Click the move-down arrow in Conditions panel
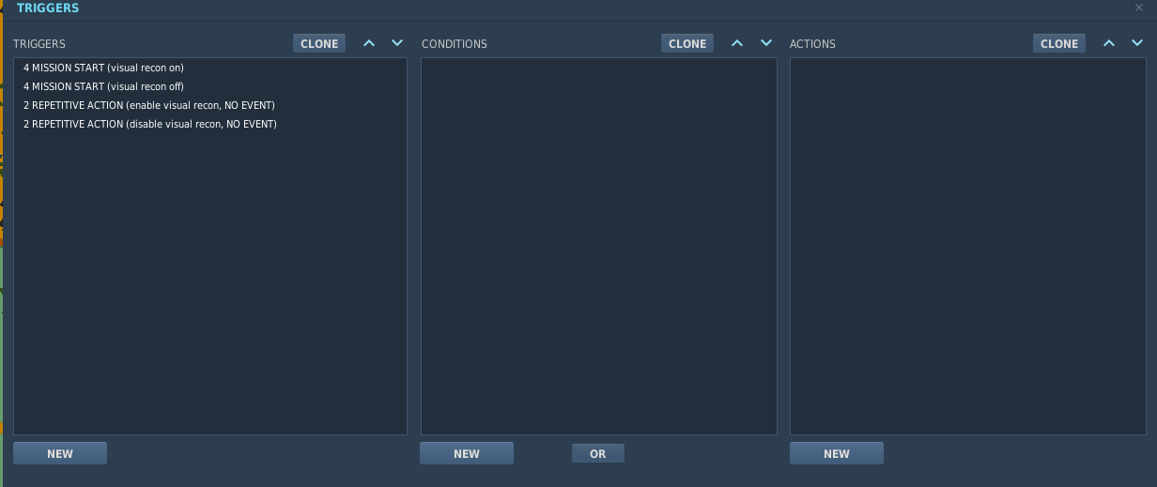1157x487 pixels. click(x=766, y=43)
